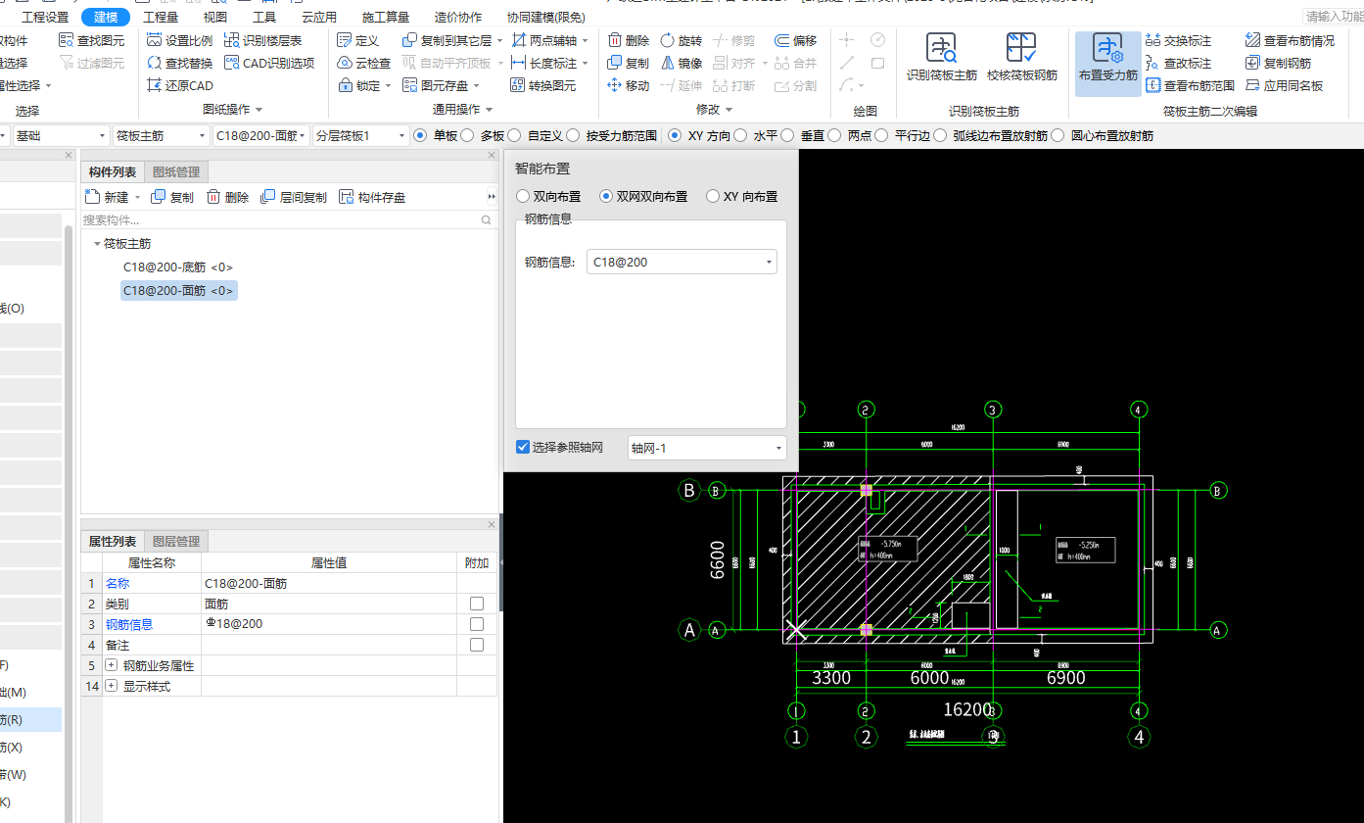Click 层间复制 in the component list toolbar
The height and width of the screenshot is (823, 1364).
[x=293, y=197]
